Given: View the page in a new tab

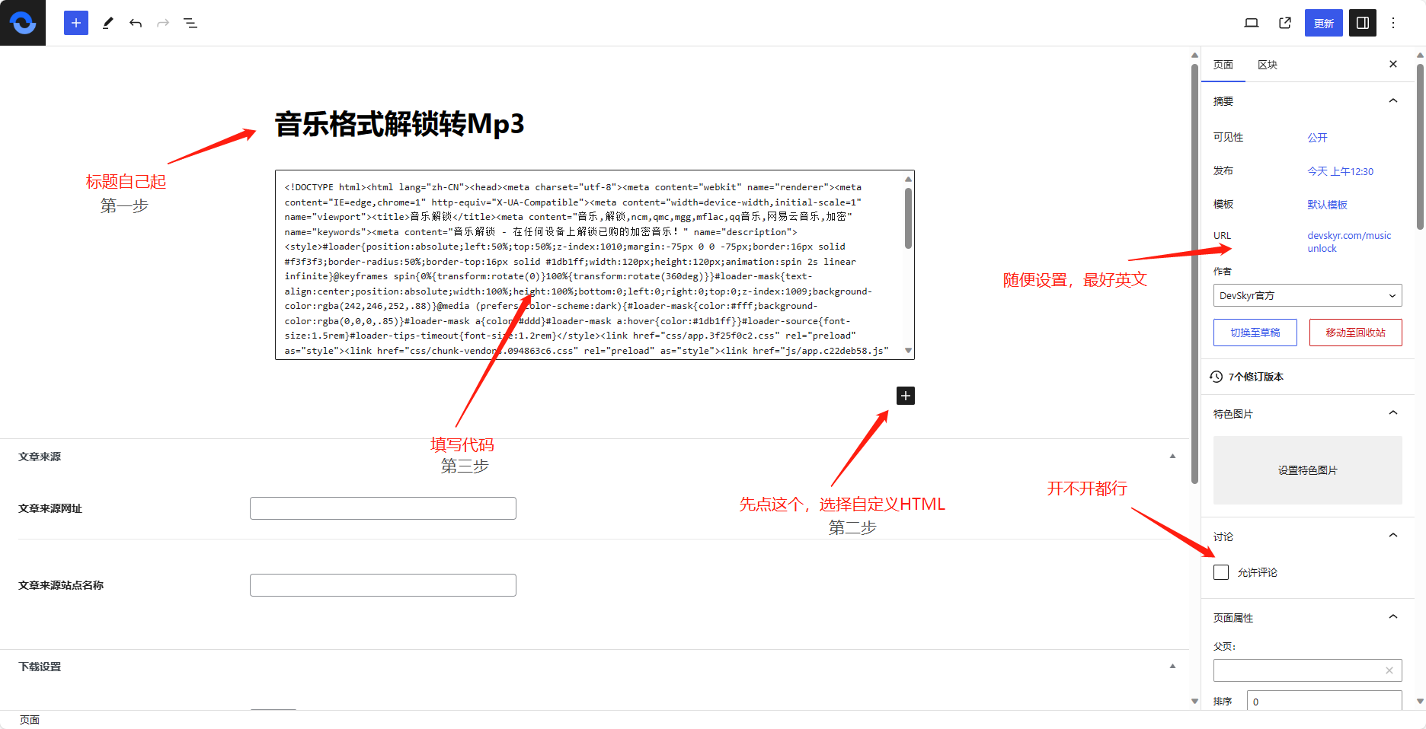Looking at the screenshot, I should pos(1285,23).
